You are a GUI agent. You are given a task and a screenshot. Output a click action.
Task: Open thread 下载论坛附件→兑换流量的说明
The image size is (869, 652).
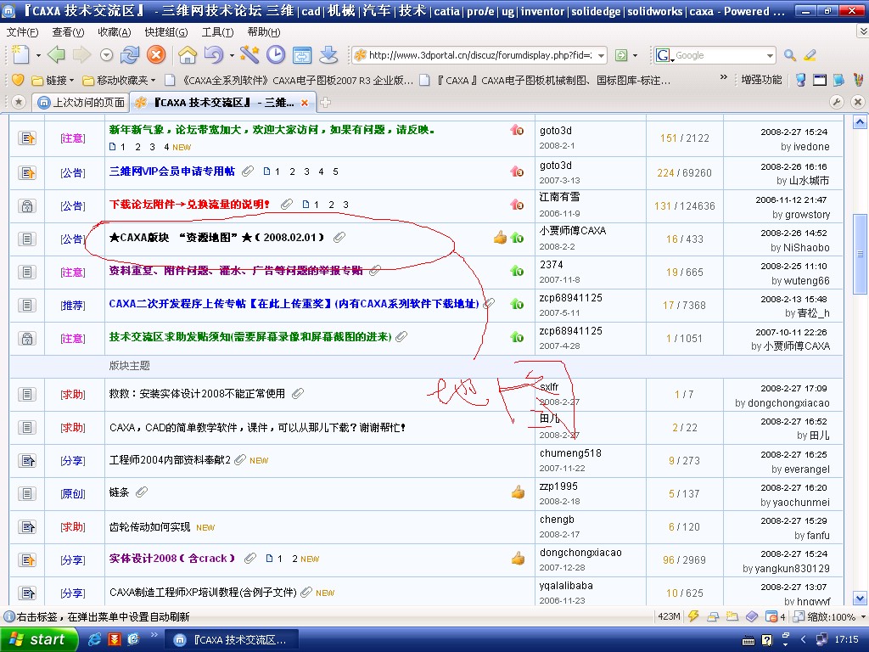[189, 205]
